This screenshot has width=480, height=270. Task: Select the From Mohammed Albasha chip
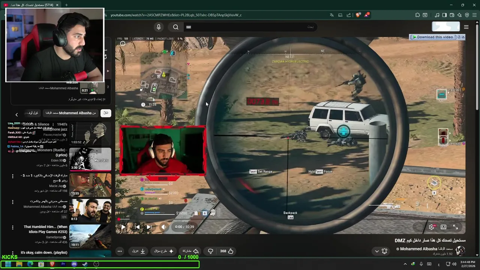(71, 113)
